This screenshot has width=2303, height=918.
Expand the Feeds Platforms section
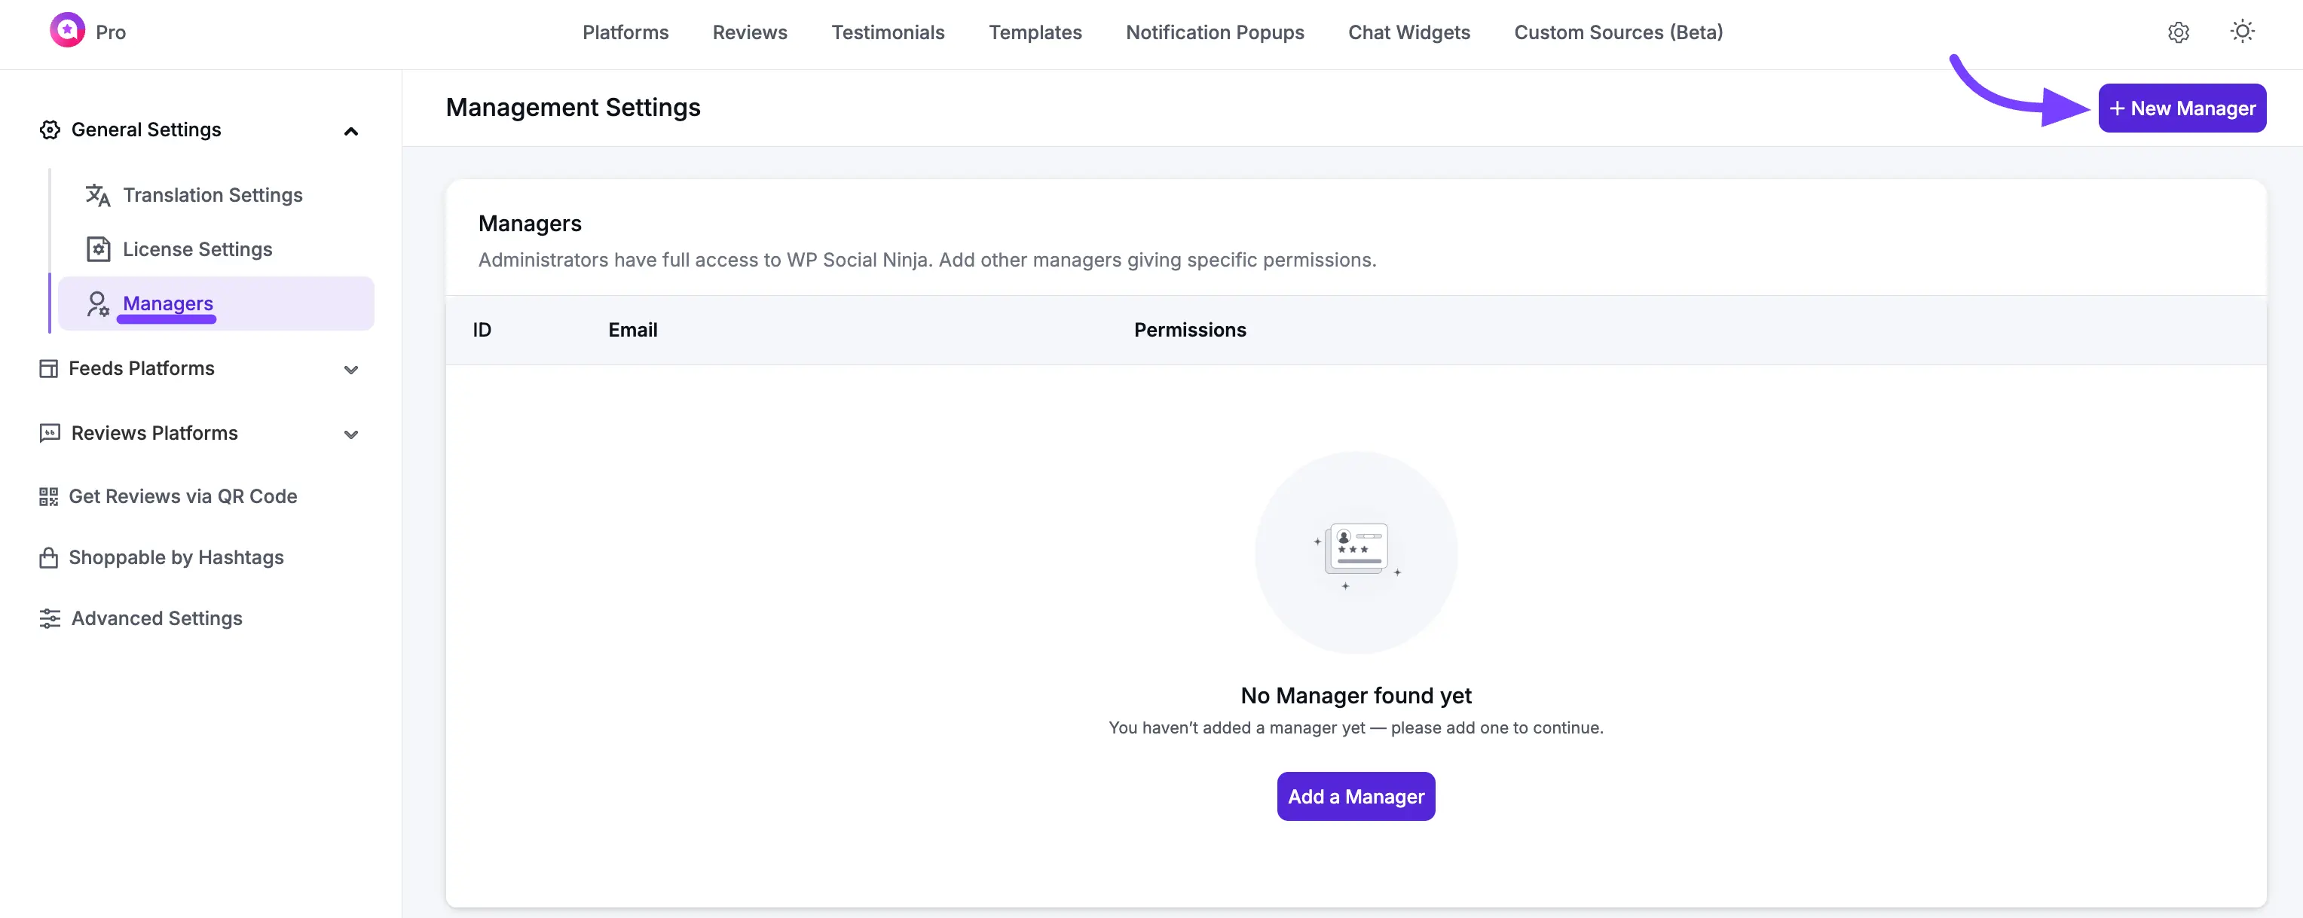pyautogui.click(x=350, y=370)
